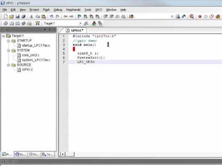Image resolution: width=222 pixels, height=166 pixels.
Task: Disable all breakpoints
Action: tap(212, 17)
